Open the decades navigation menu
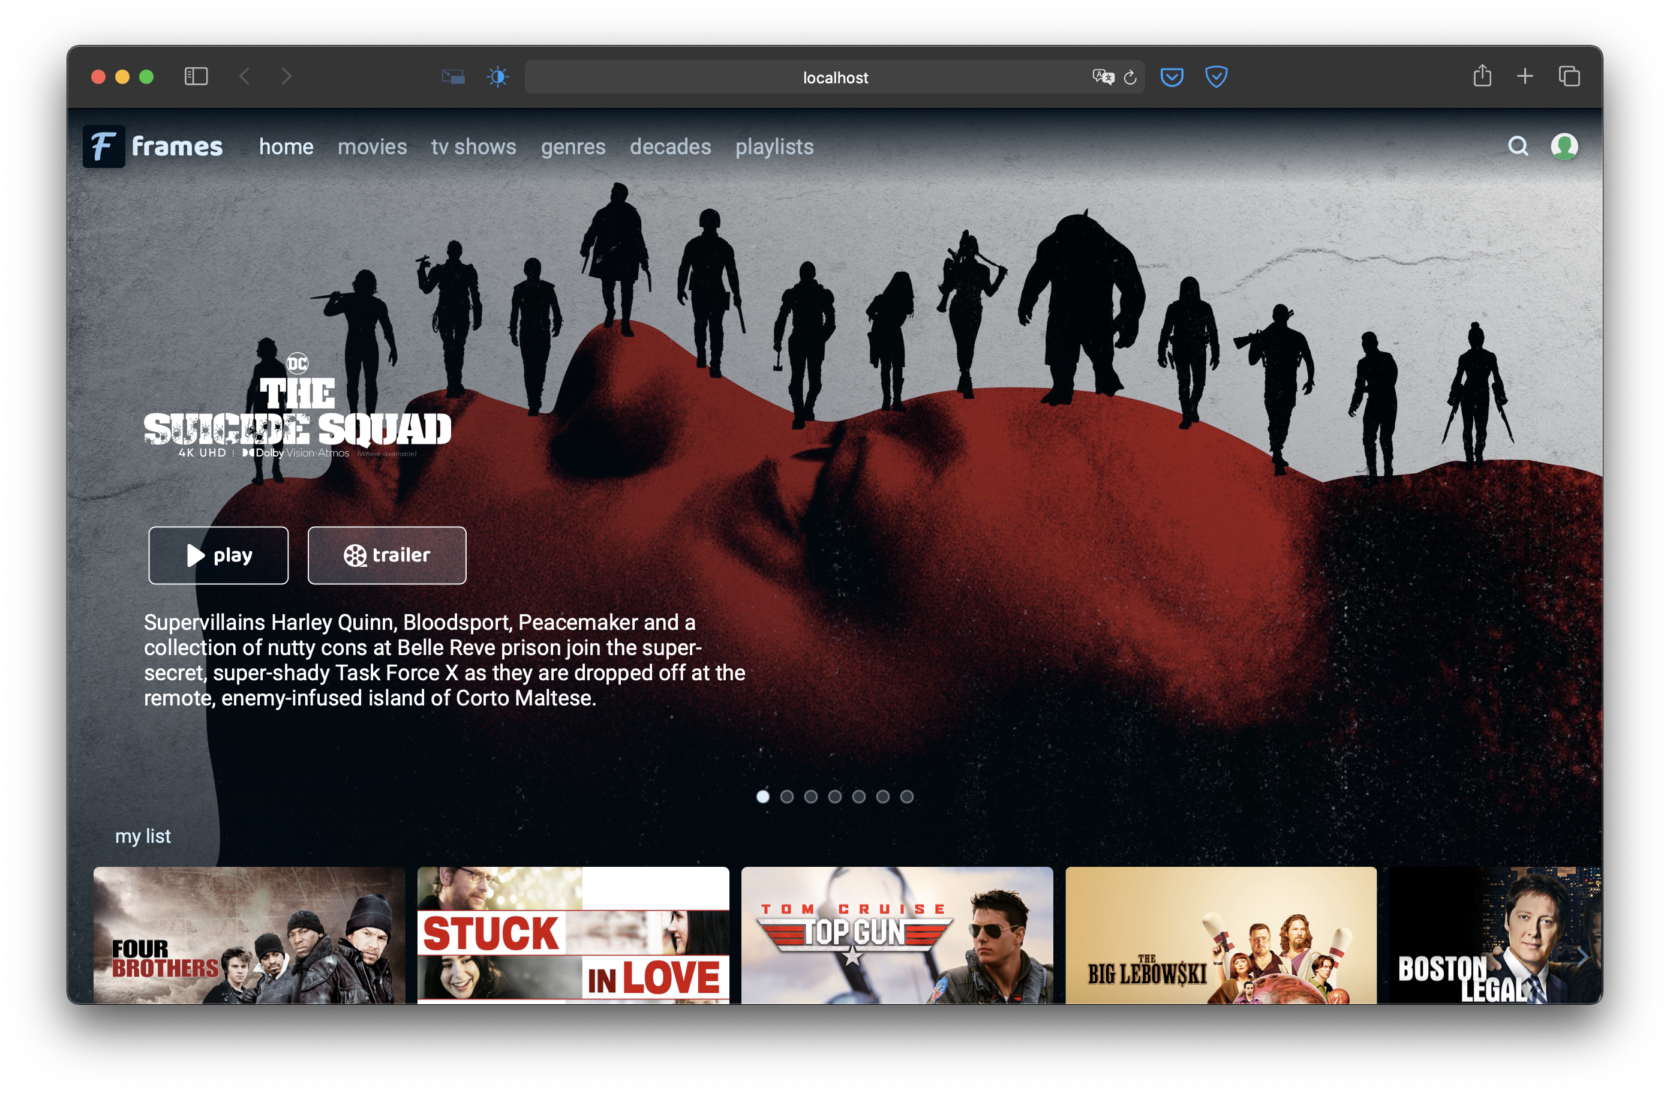Screen dimensions: 1670x1093 point(670,146)
